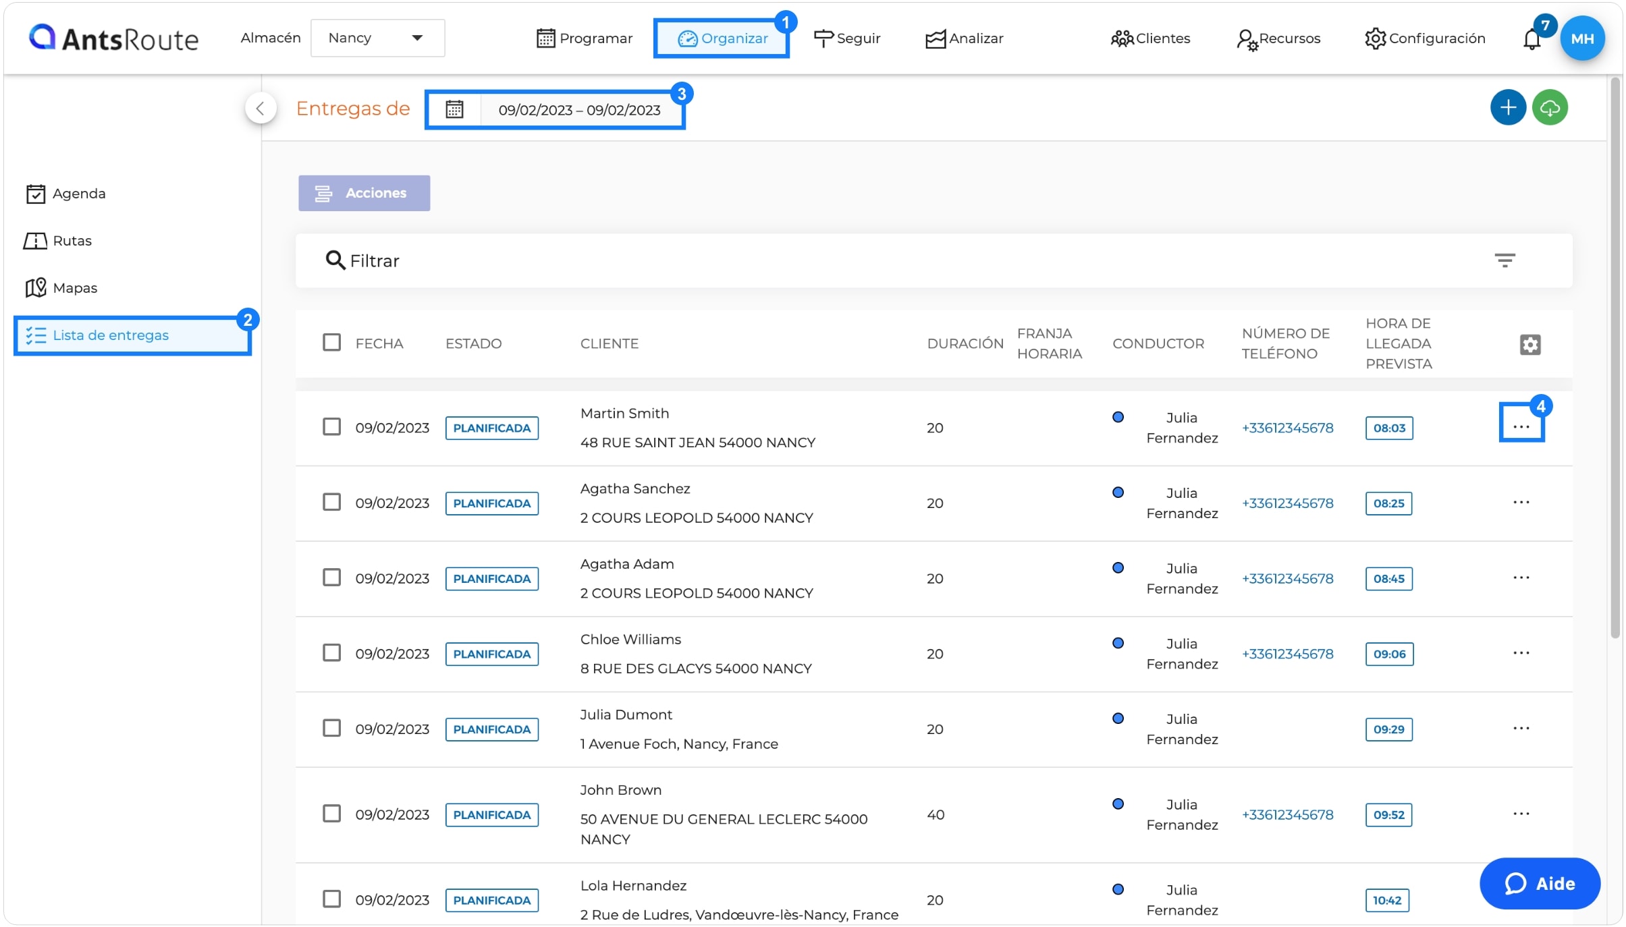This screenshot has height=927, width=1626.
Task: Open more options for Chloe Williams row
Action: (x=1521, y=653)
